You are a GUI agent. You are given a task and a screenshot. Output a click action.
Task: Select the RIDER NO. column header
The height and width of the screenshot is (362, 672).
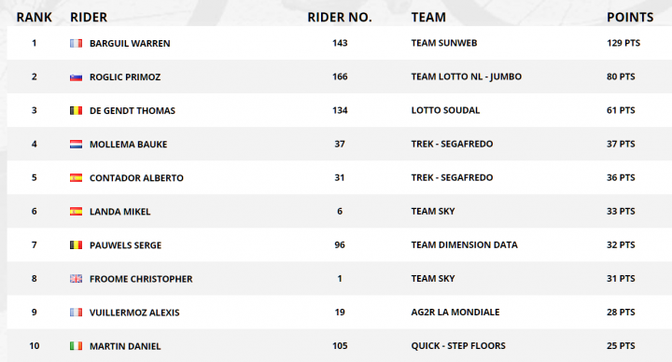(340, 17)
